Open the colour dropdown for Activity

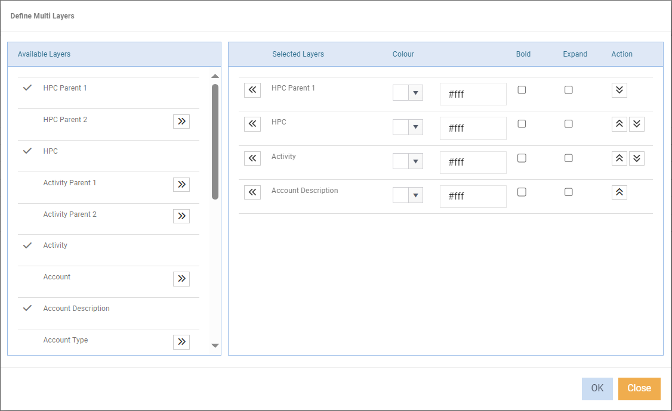(x=415, y=161)
